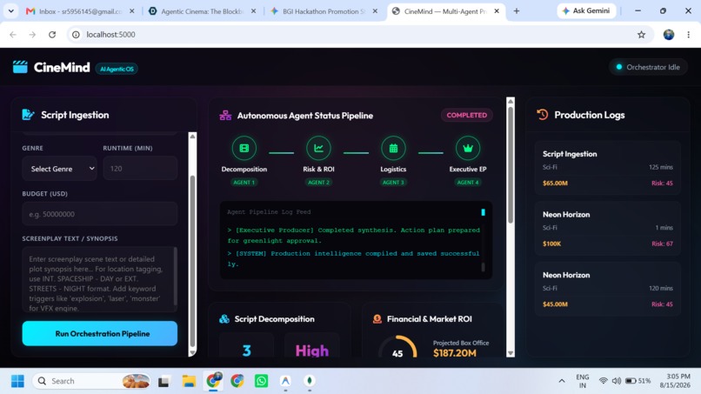Open the Select Genre dropdown
This screenshot has width=701, height=394.
click(59, 169)
